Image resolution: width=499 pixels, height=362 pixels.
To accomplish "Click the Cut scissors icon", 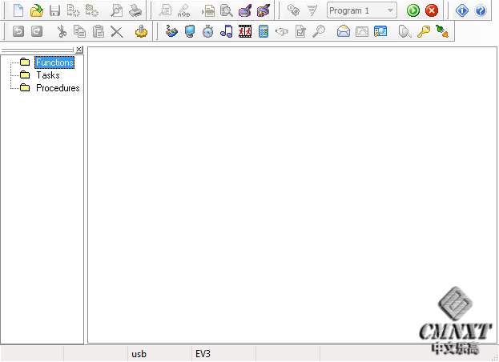I will 62,31.
